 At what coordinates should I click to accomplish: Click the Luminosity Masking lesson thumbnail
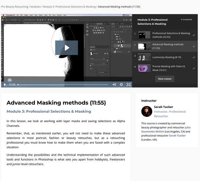[x=144, y=57]
